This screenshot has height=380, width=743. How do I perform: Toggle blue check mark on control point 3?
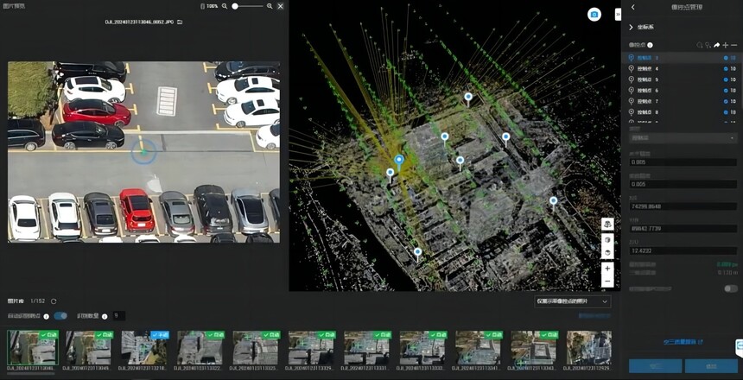coord(726,58)
